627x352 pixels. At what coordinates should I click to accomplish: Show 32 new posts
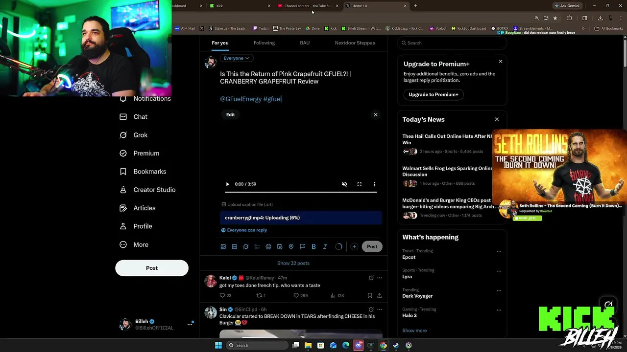(293, 263)
